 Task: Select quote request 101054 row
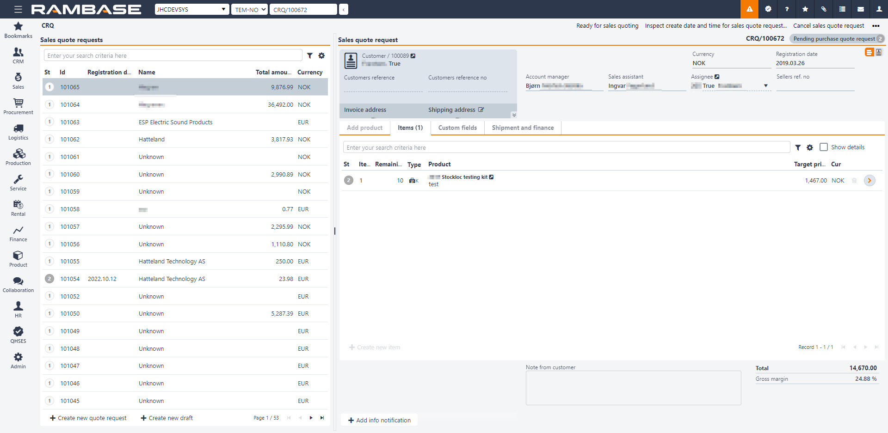(x=185, y=279)
